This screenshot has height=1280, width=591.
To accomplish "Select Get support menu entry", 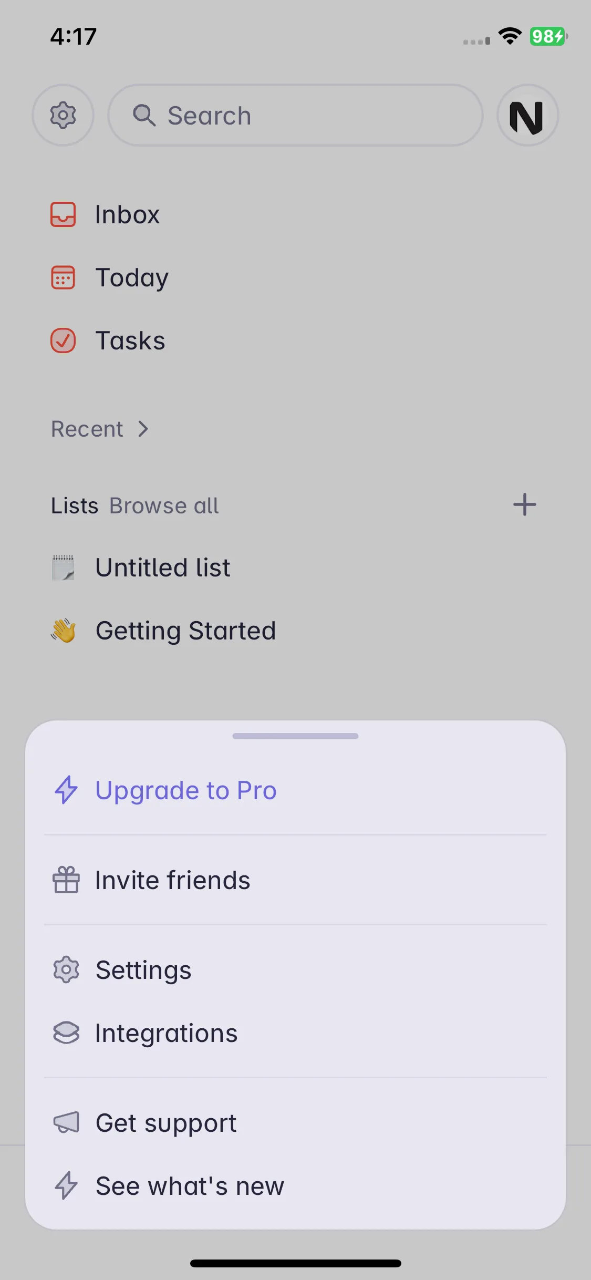I will coord(295,1123).
